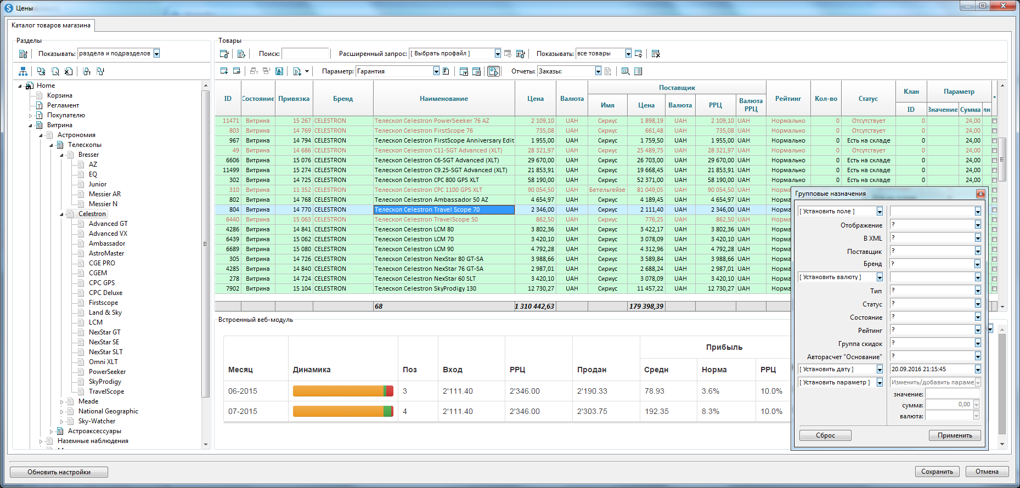Tick the checkbox in the FirstScope Anniversary row

[x=994, y=141]
